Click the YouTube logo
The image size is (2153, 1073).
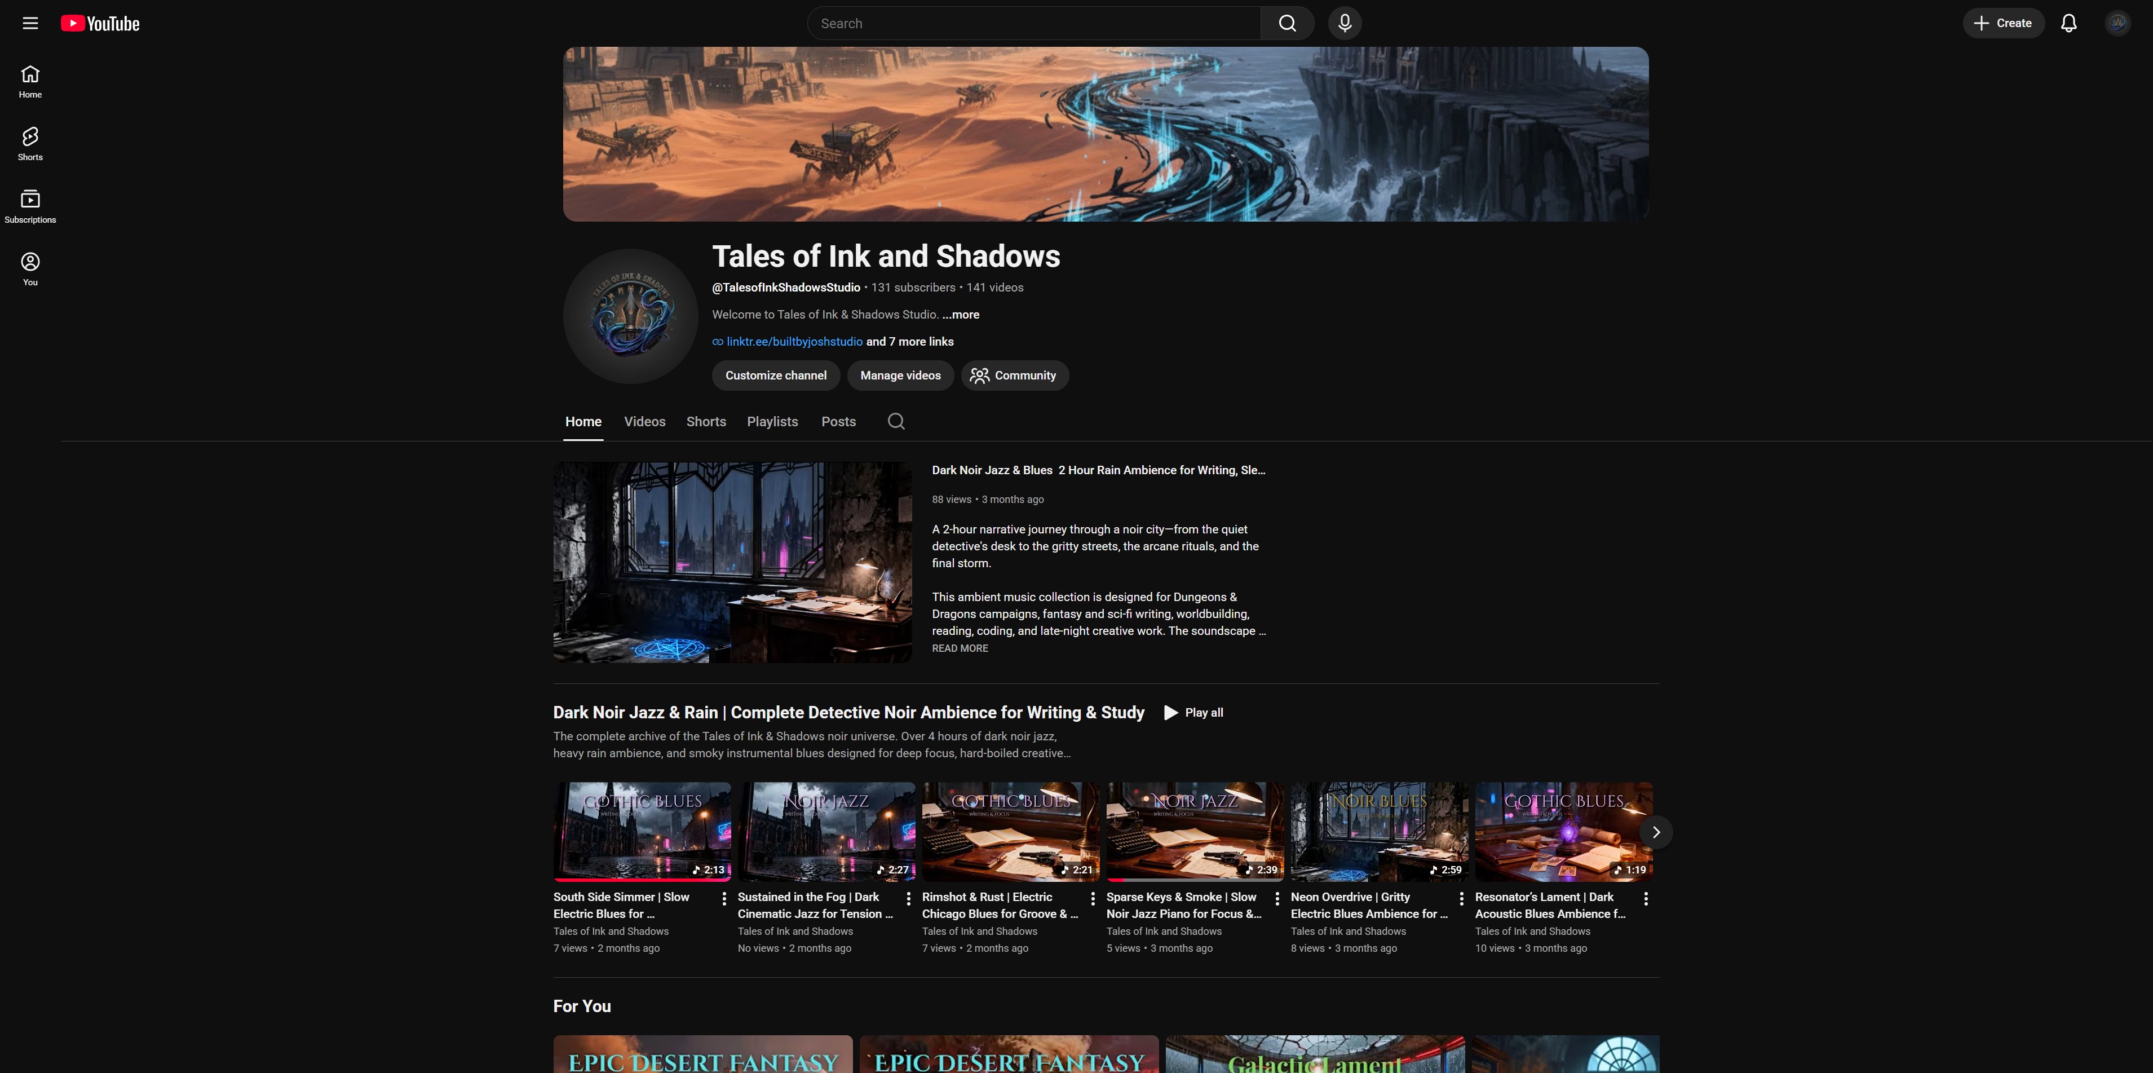(100, 23)
